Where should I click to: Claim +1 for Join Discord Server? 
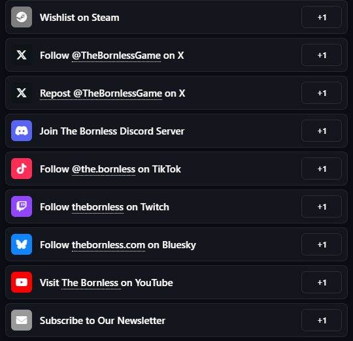point(322,131)
